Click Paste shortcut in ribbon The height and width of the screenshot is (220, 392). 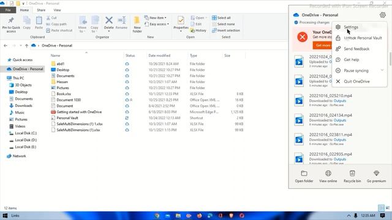(x=59, y=31)
